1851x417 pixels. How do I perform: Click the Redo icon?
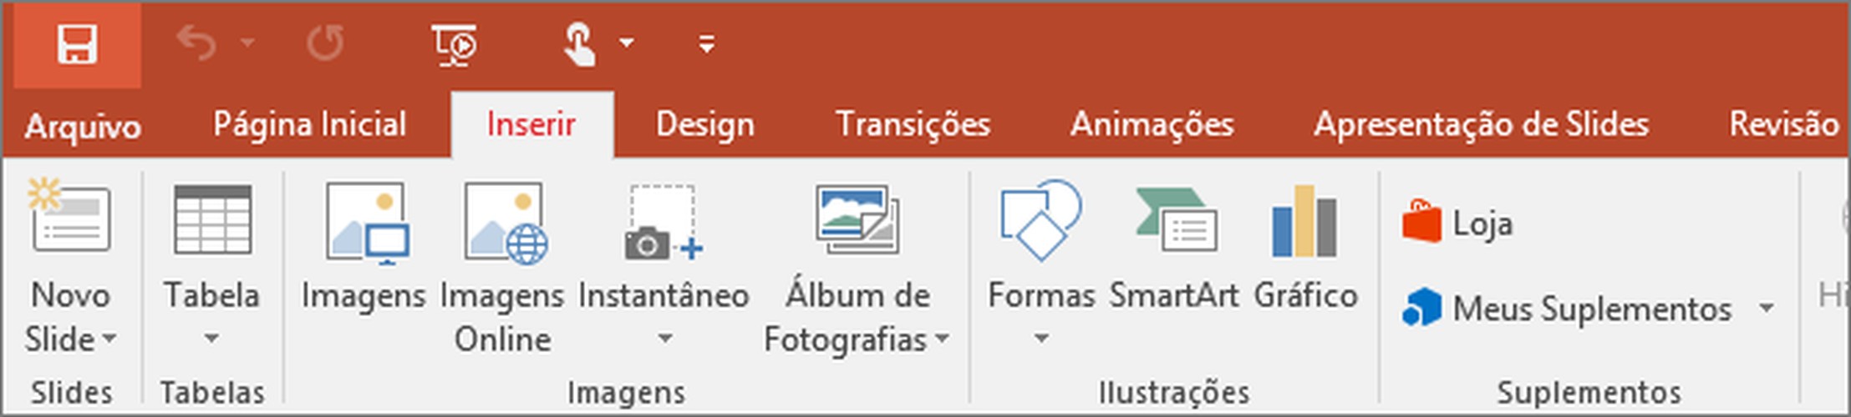pos(325,43)
